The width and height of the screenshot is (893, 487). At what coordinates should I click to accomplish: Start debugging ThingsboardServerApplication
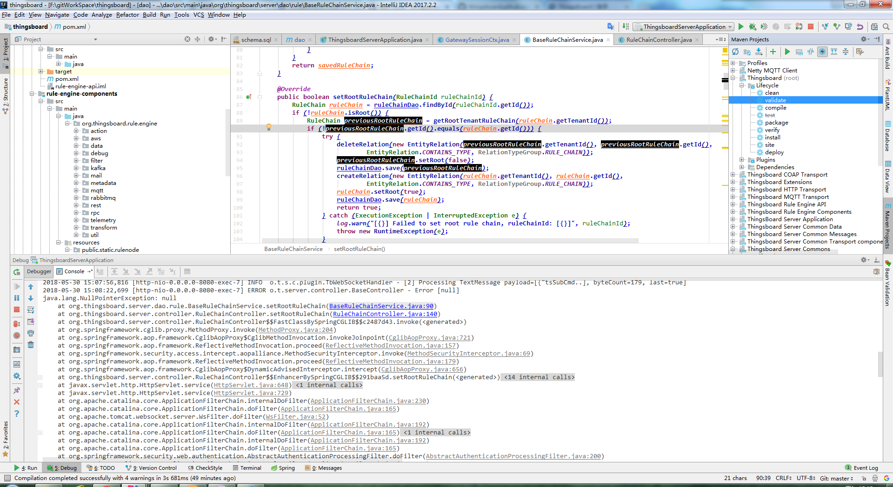[x=753, y=26]
